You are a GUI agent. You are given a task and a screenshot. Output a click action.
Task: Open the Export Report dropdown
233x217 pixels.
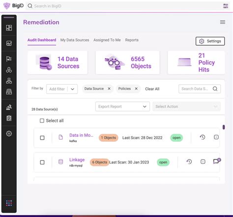tap(122, 106)
